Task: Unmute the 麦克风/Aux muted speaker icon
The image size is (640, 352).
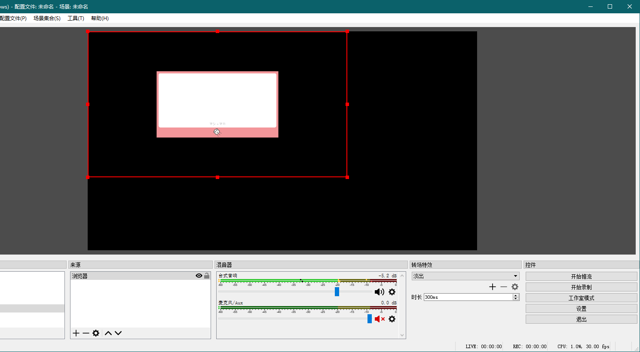Action: pyautogui.click(x=380, y=319)
